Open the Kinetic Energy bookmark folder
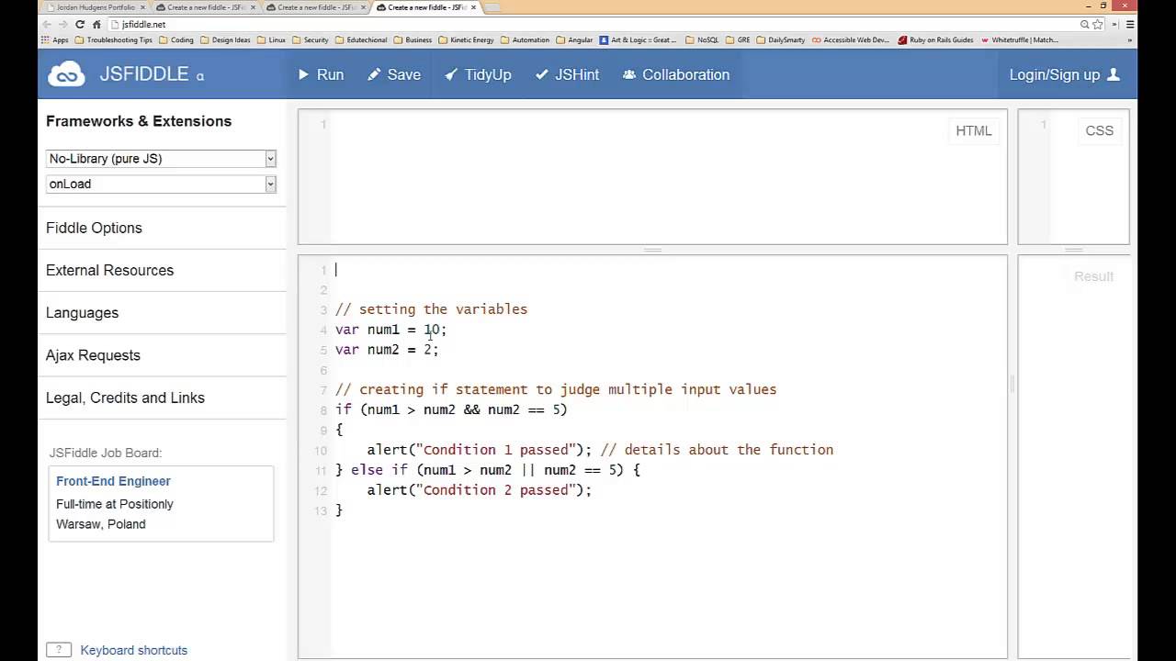This screenshot has width=1176, height=661. pos(466,40)
